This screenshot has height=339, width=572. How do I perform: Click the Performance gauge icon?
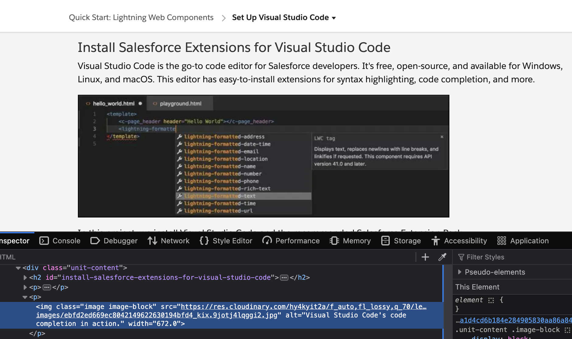267,241
